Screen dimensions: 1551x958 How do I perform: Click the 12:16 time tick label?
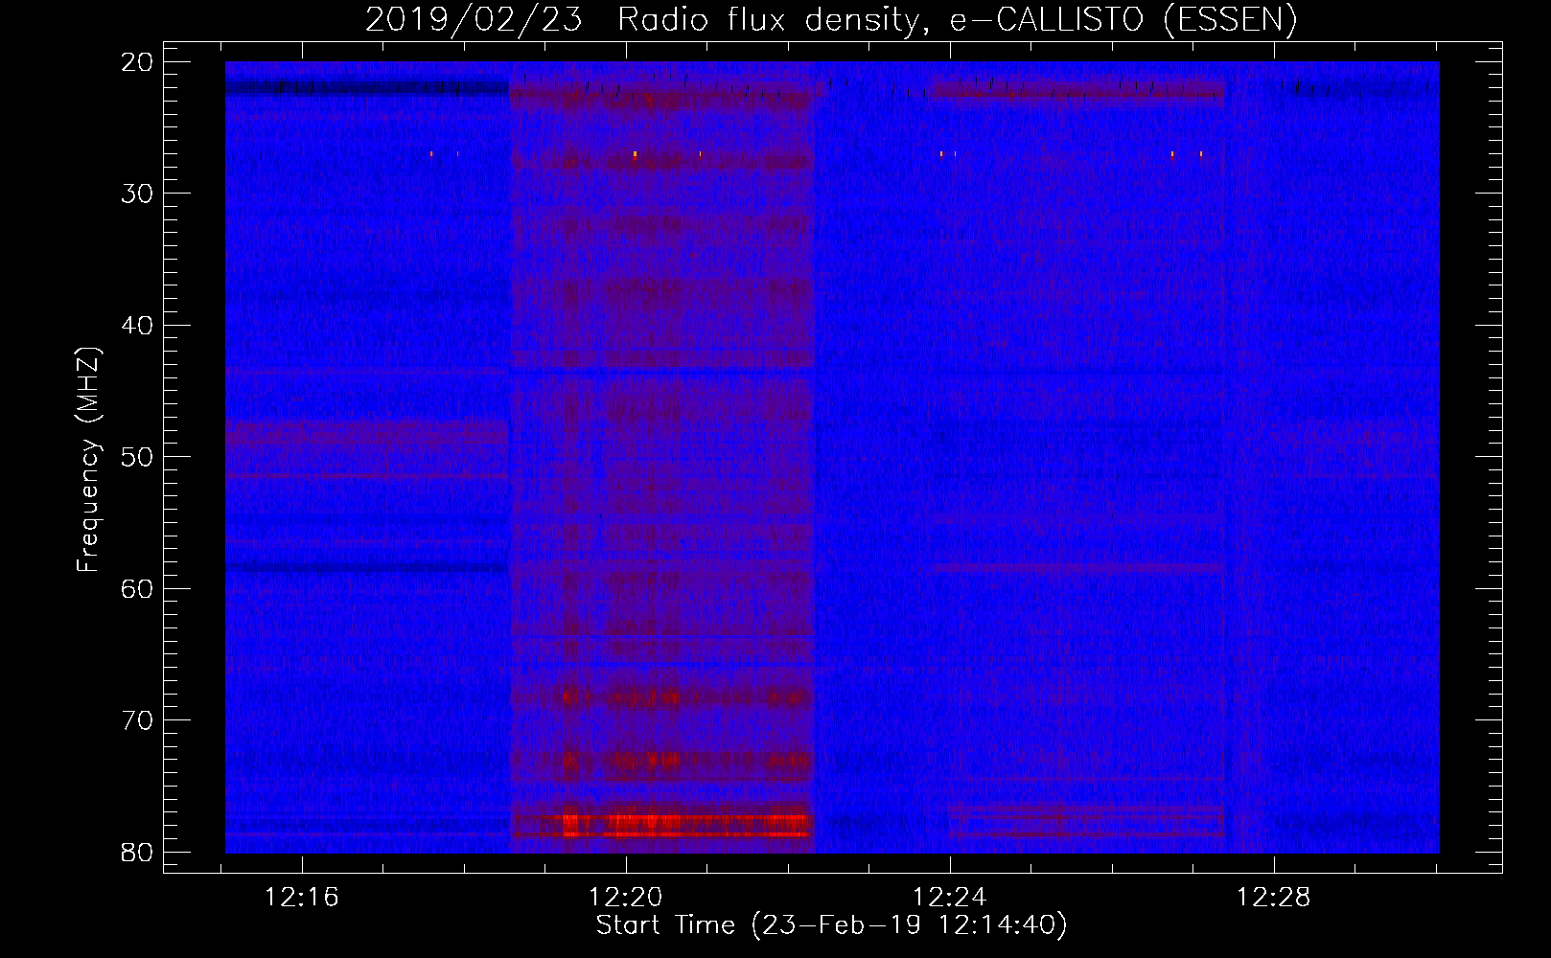(x=302, y=898)
